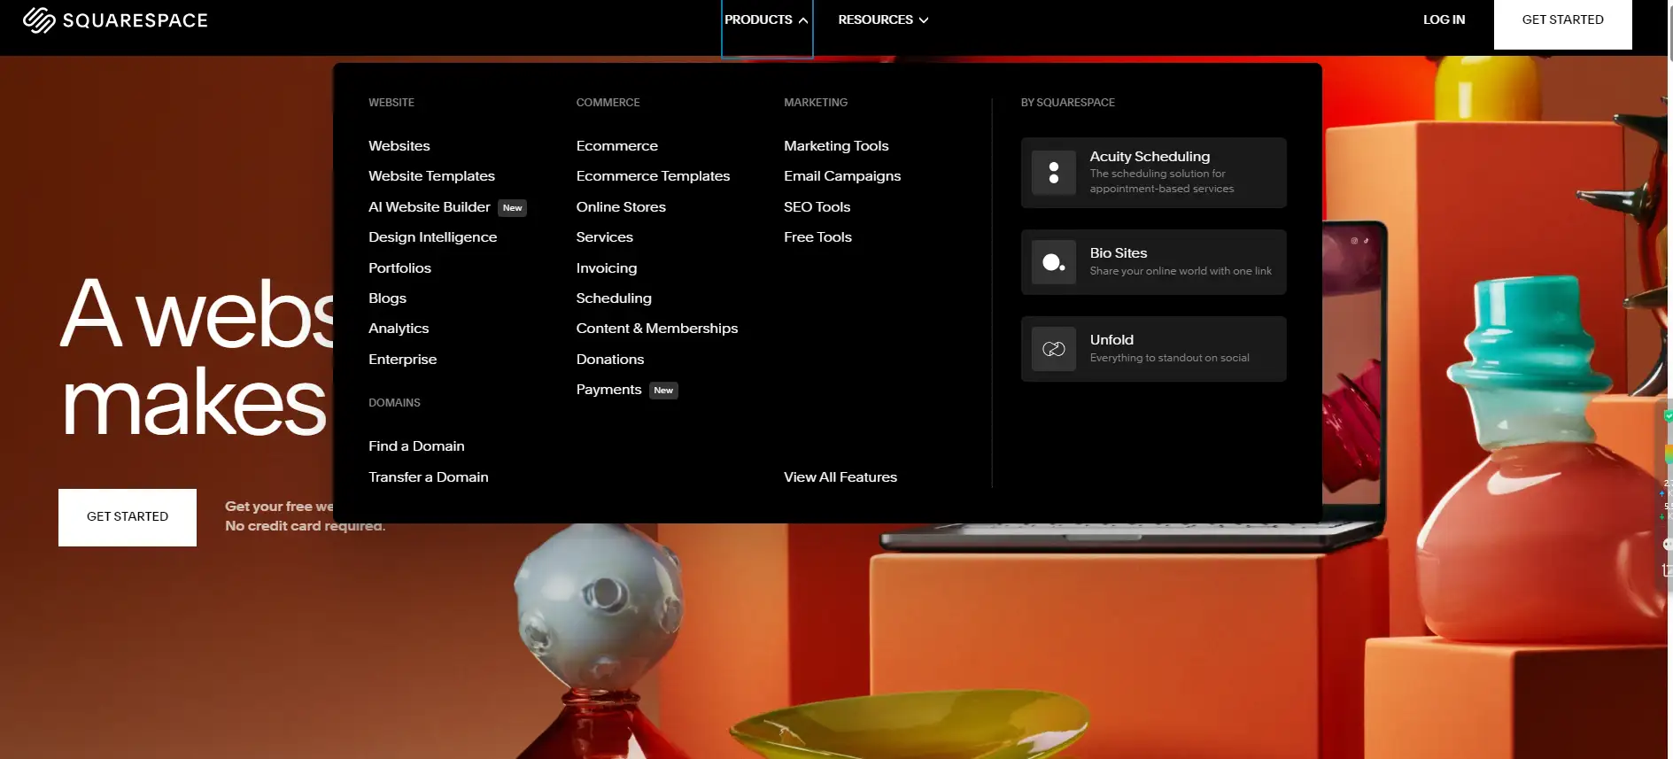Open the Bio Sites icon tile

tap(1053, 262)
